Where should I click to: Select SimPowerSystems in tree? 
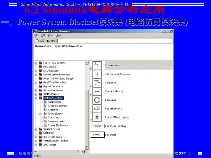pos(54,98)
